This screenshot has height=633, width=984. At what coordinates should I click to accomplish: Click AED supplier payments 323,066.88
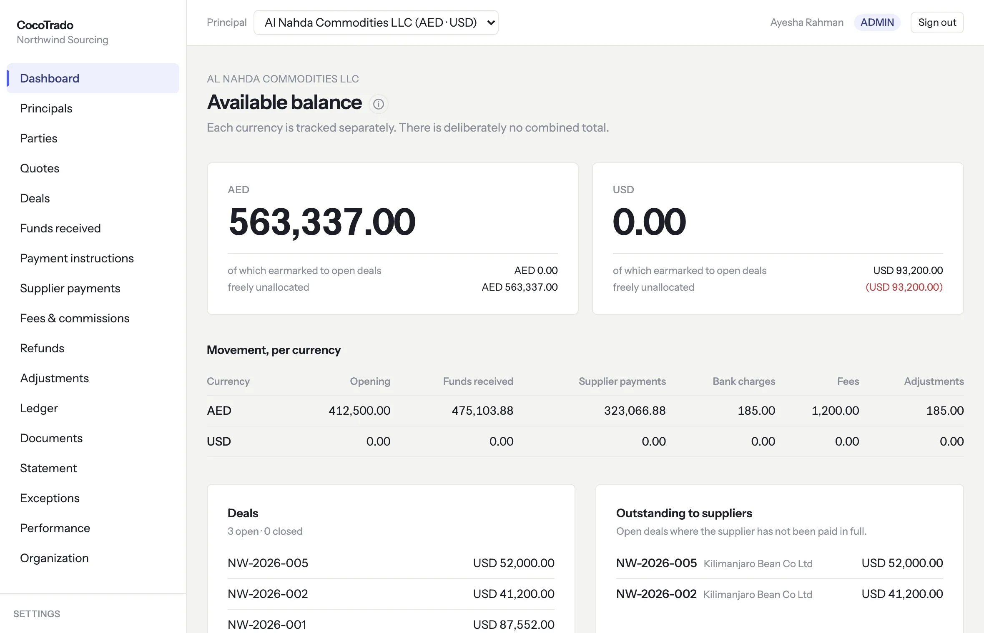pos(635,411)
